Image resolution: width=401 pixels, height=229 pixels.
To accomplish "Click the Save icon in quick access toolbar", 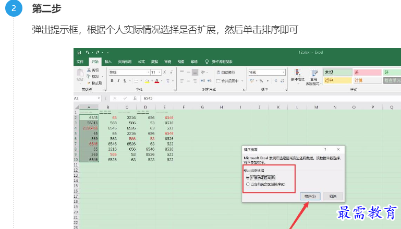I will coord(79,53).
